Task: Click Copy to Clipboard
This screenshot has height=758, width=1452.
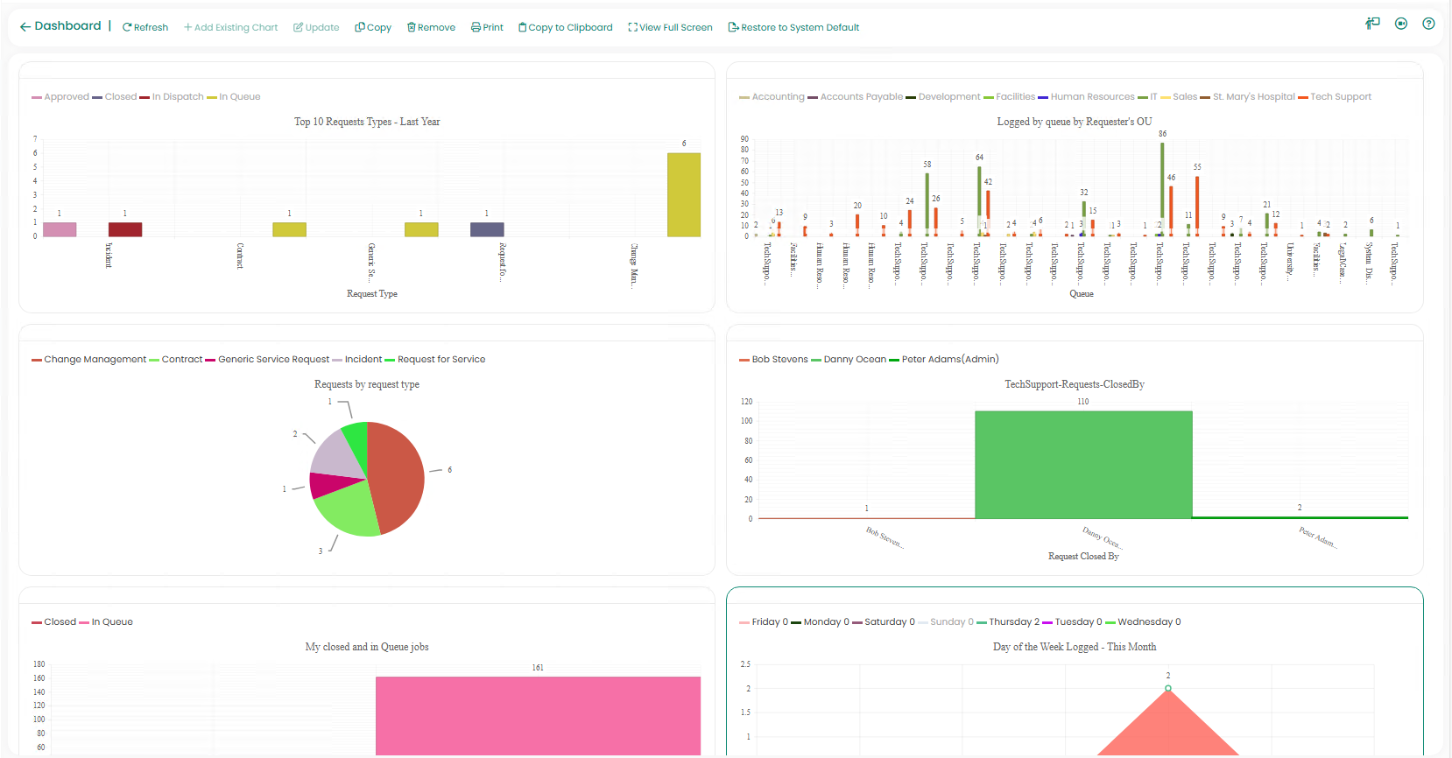Action: (x=565, y=28)
